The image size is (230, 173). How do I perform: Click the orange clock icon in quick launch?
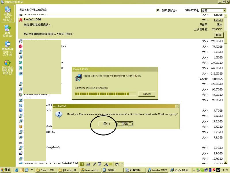[x=22, y=170]
